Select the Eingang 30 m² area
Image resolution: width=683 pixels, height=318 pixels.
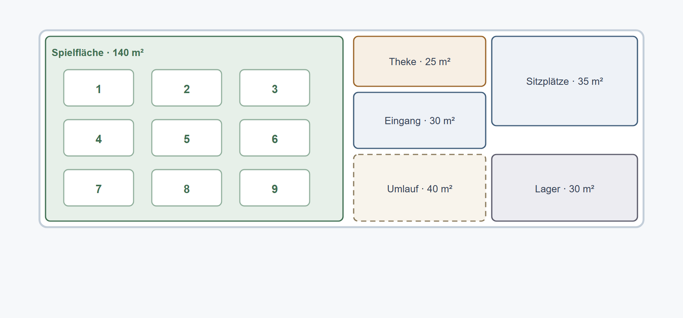point(420,120)
